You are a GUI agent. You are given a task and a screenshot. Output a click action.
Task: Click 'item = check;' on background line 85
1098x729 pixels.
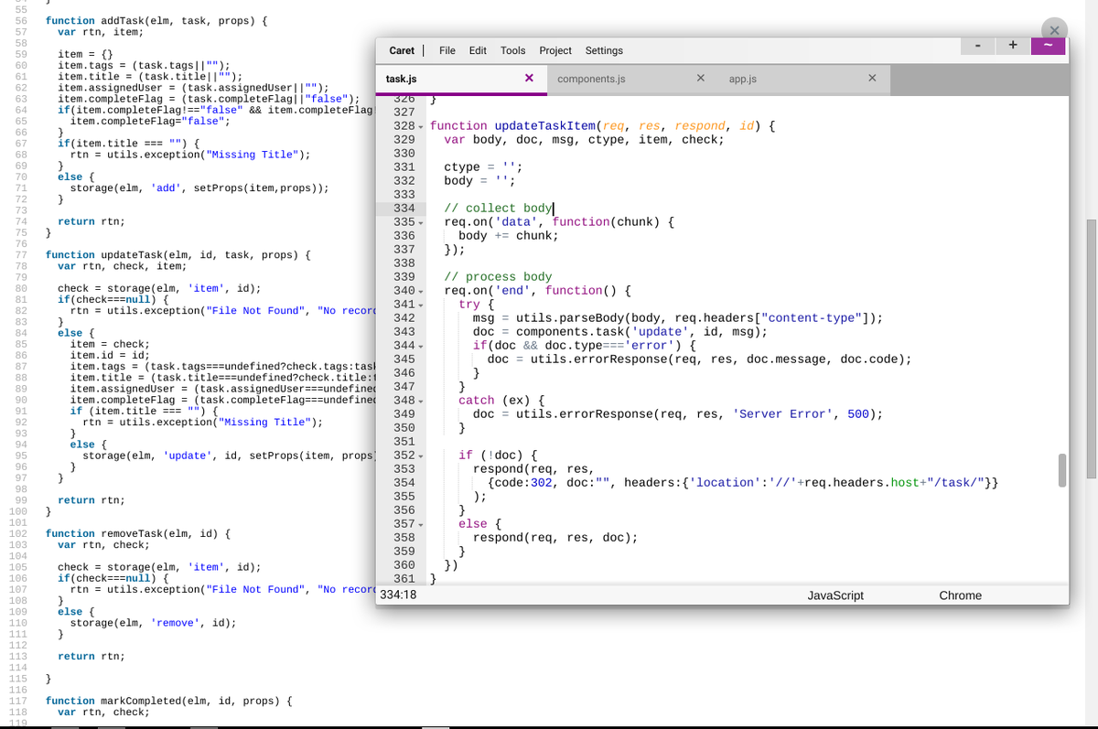(x=110, y=344)
